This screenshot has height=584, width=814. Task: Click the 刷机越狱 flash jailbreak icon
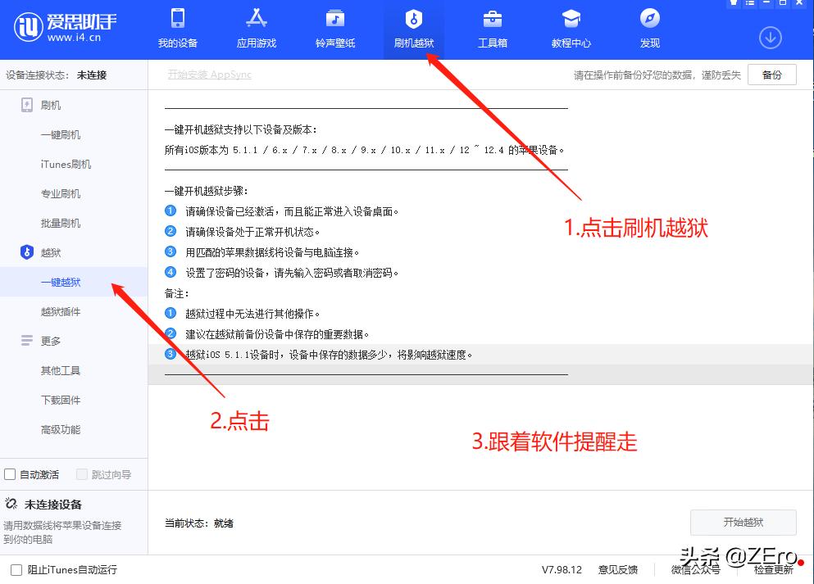tap(413, 29)
